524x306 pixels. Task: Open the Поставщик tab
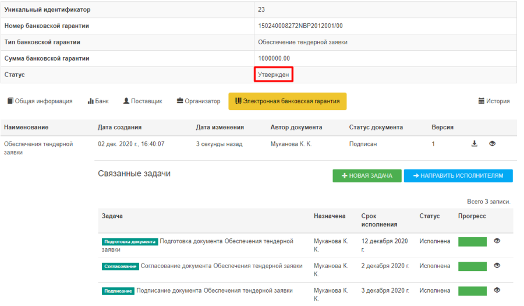click(142, 101)
